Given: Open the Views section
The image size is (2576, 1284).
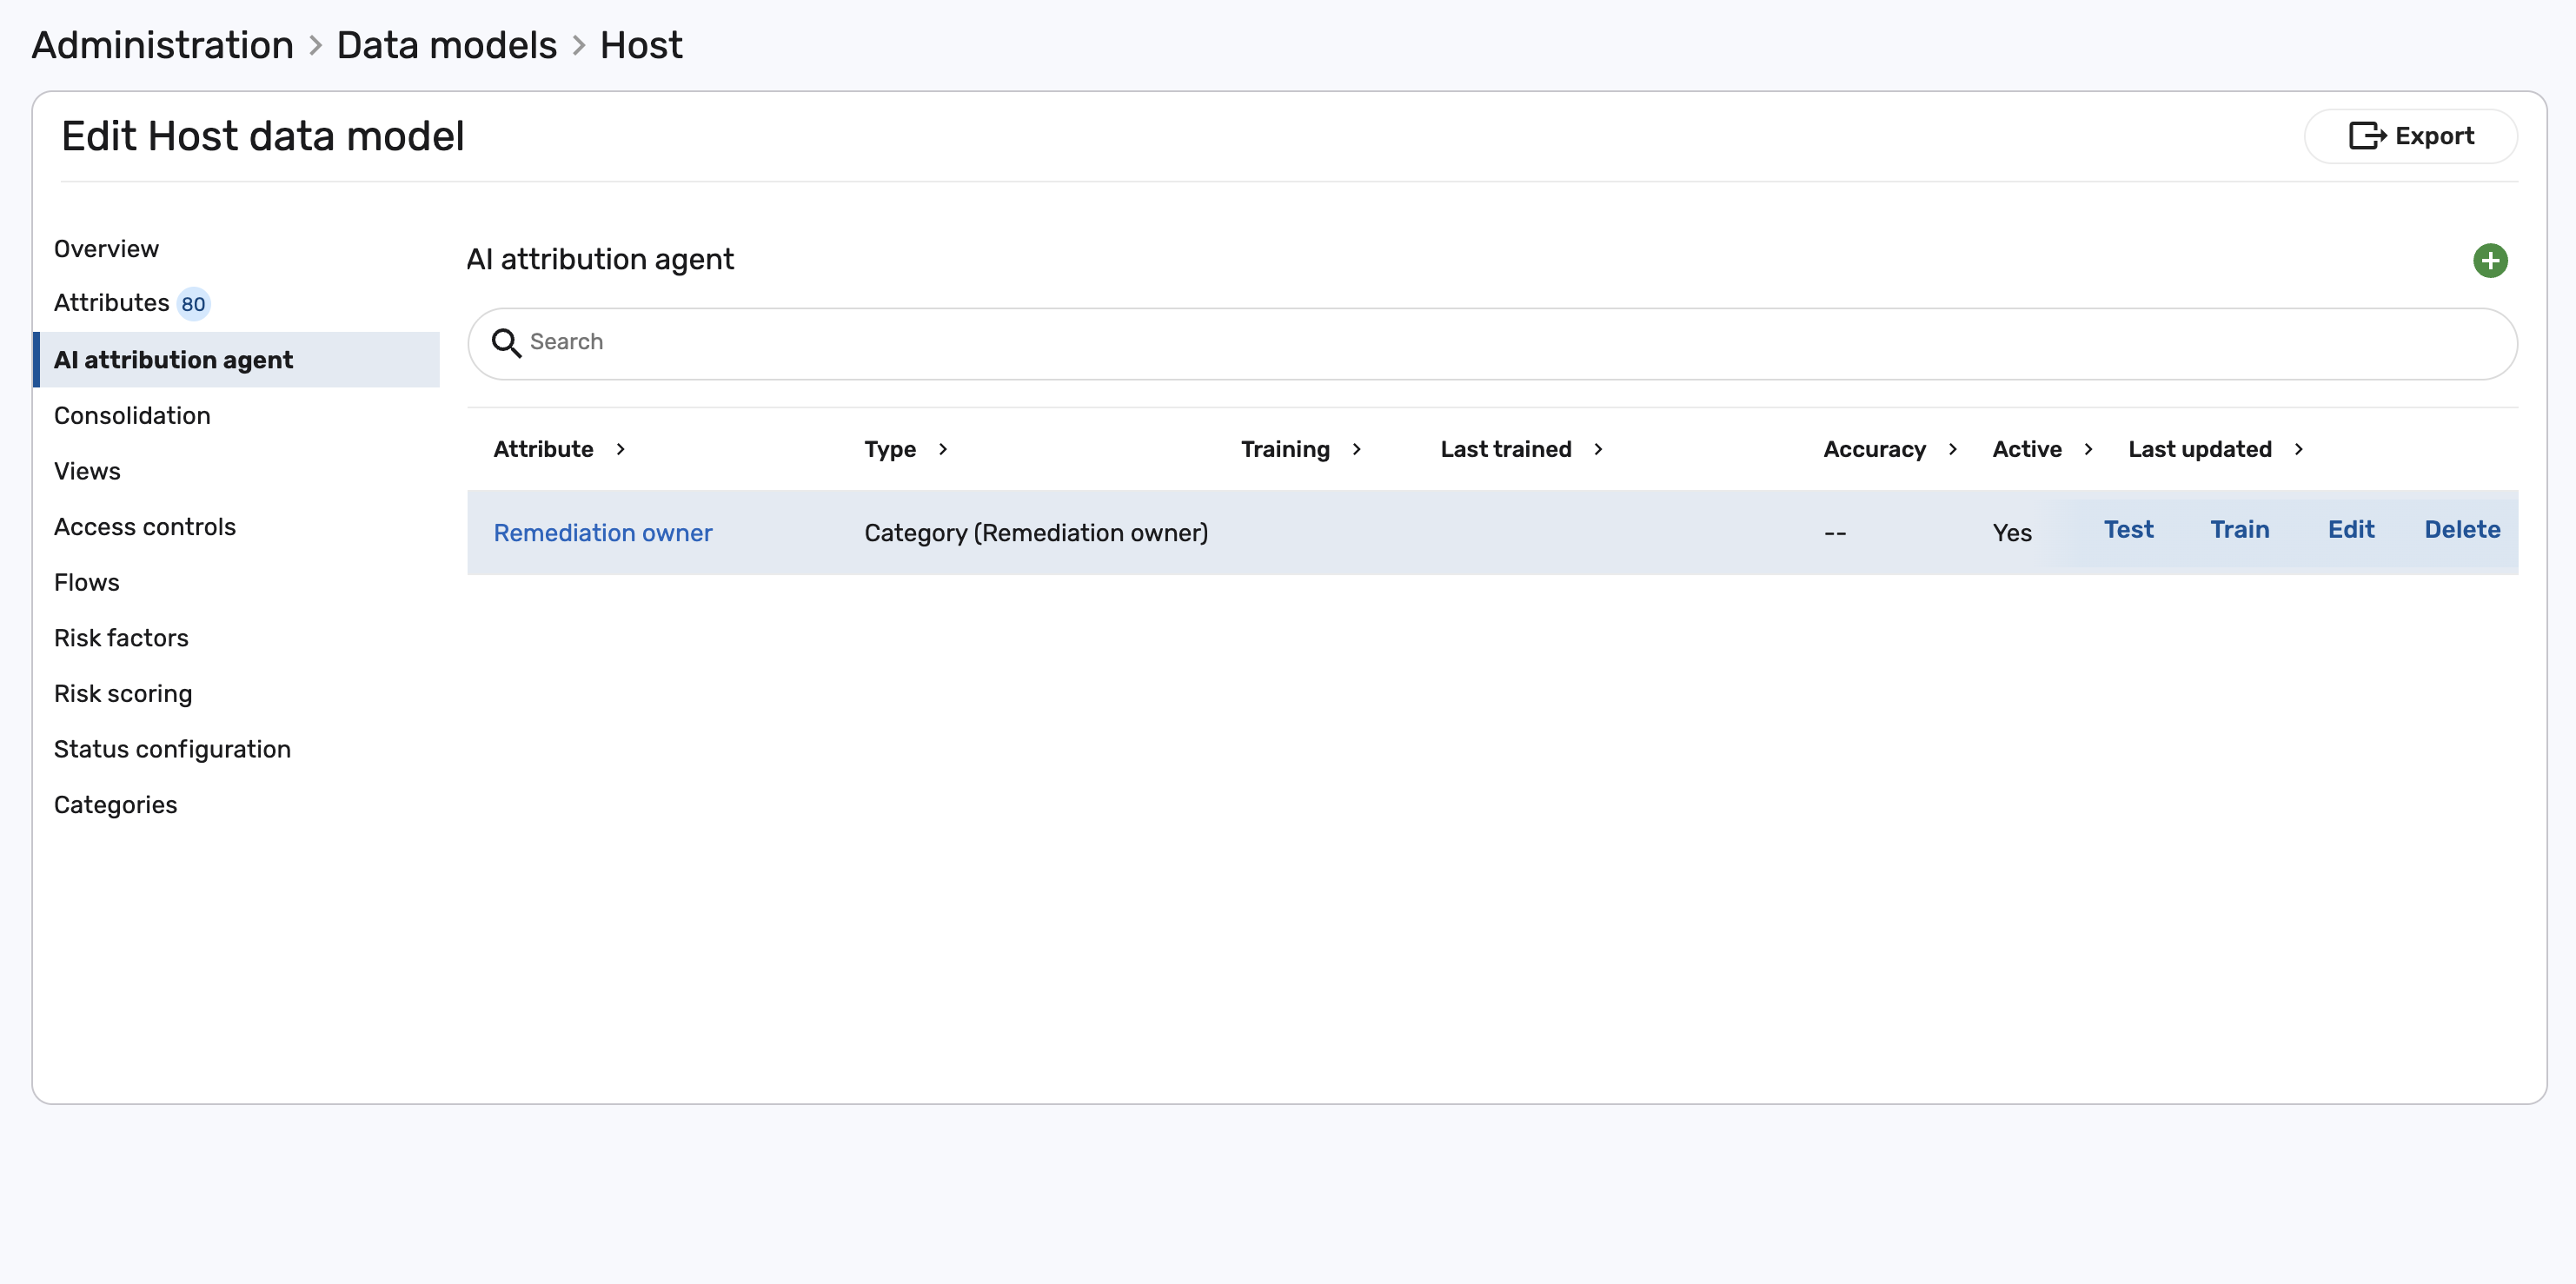Looking at the screenshot, I should tap(87, 472).
